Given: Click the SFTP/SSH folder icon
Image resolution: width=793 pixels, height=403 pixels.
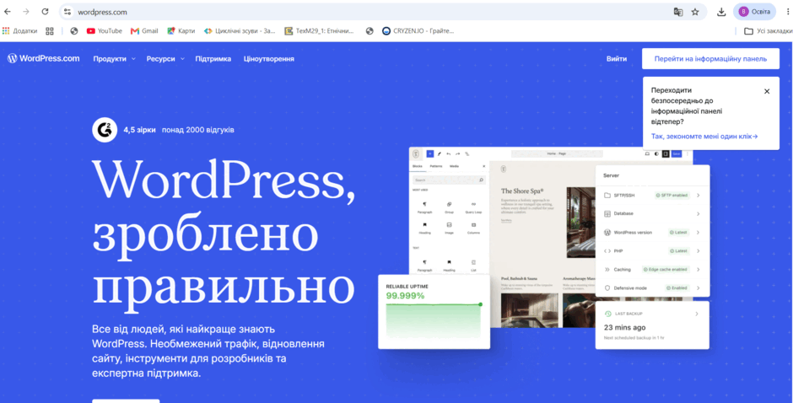Looking at the screenshot, I should [607, 196].
